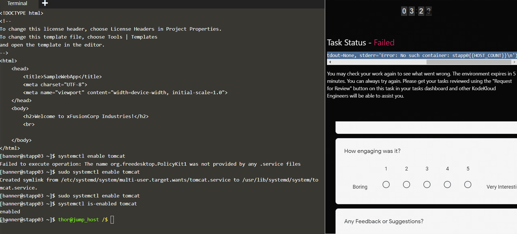This screenshot has height=234, width=517.
Task: Click the "systemctl is-enabled tomcat" command line
Action: (97, 204)
